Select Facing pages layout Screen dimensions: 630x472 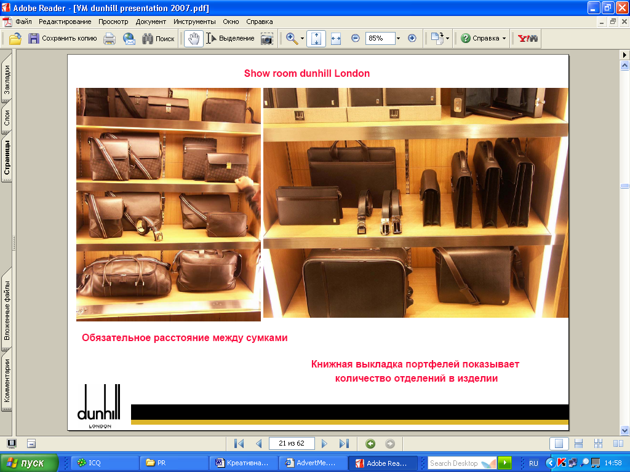tap(618, 444)
